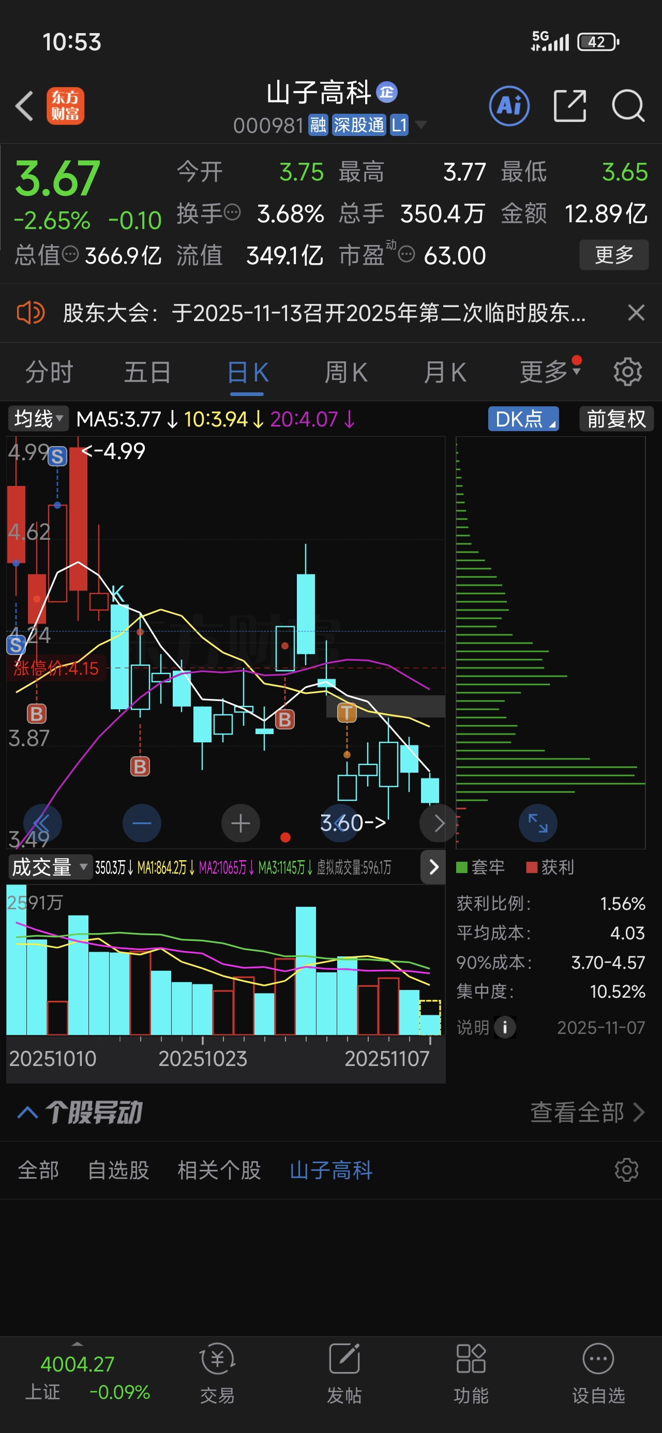
Task: Open chart settings gear icon
Action: (x=627, y=372)
